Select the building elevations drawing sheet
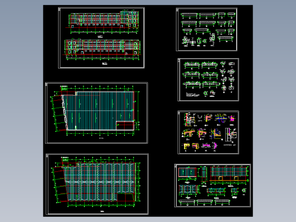The width and height of the screenshot is (296, 222). pos(101,38)
